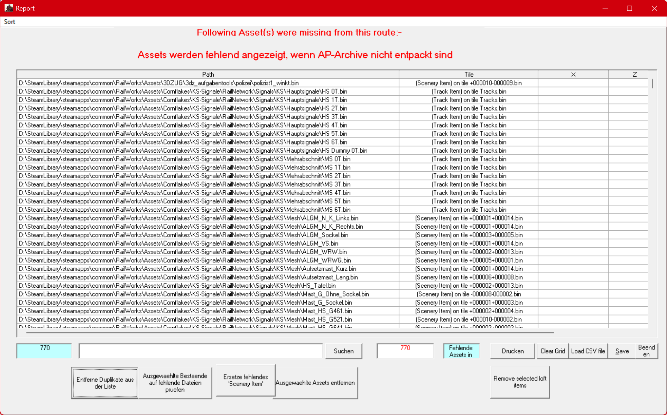Select the Aufsetzmast_Lang.bin path row

[x=208, y=277]
